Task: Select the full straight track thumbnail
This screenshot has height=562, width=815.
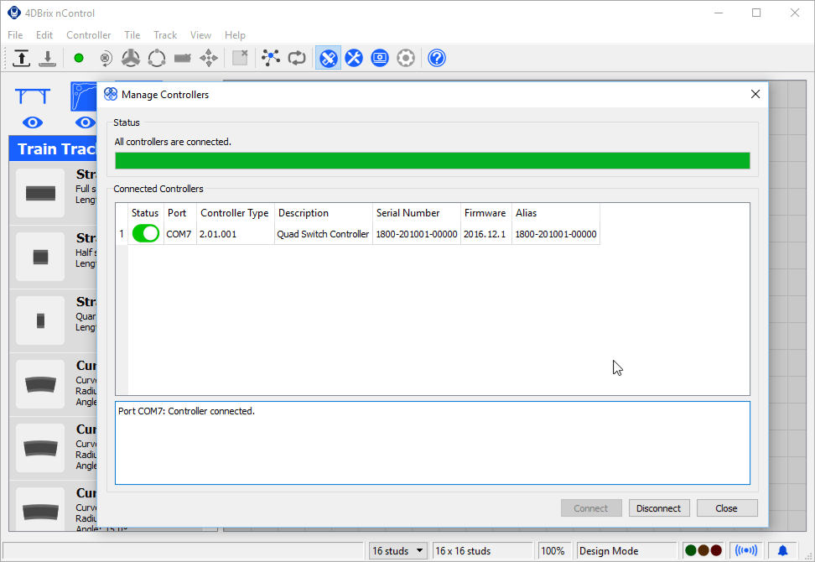Action: [40, 193]
